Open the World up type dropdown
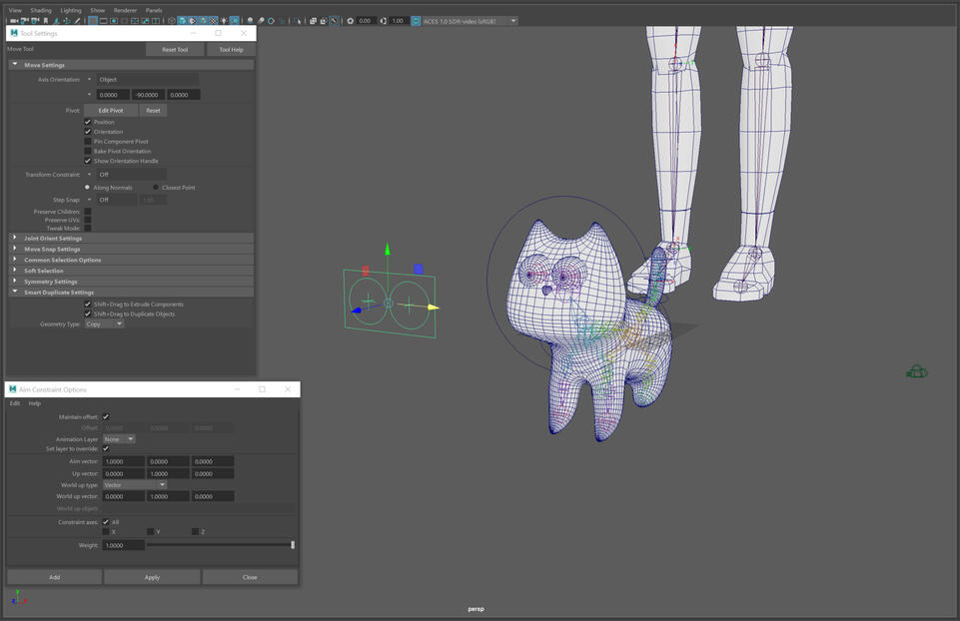960x621 pixels. click(x=135, y=485)
